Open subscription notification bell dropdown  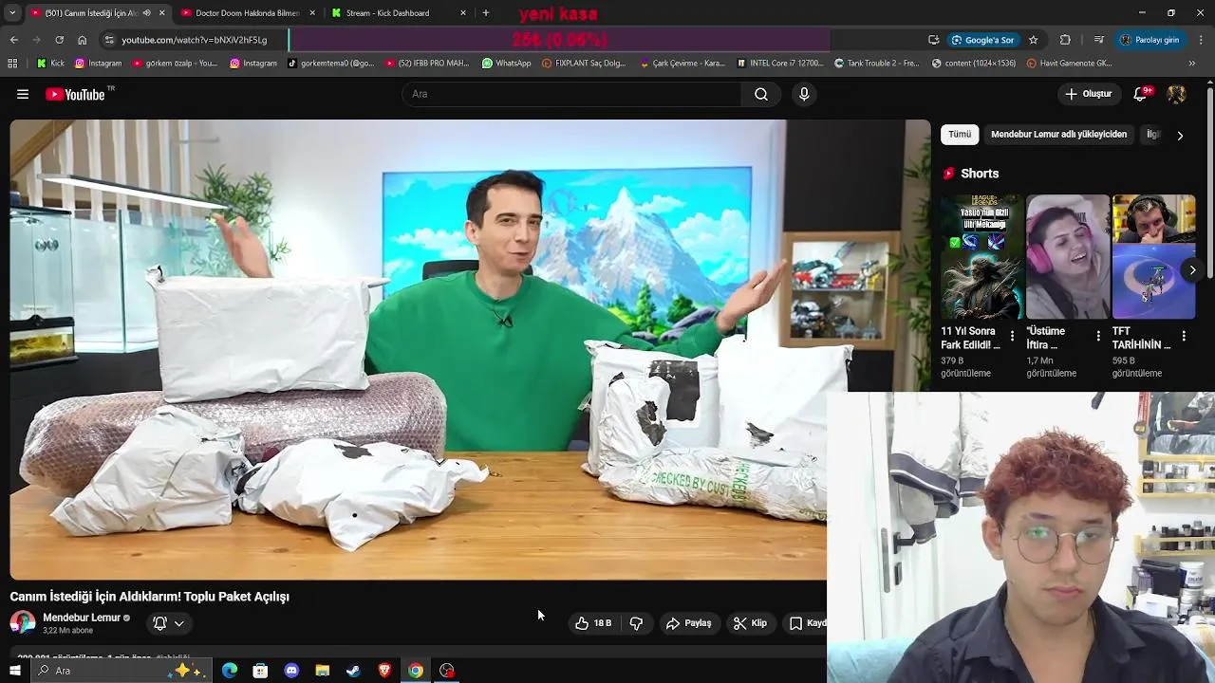pos(169,623)
